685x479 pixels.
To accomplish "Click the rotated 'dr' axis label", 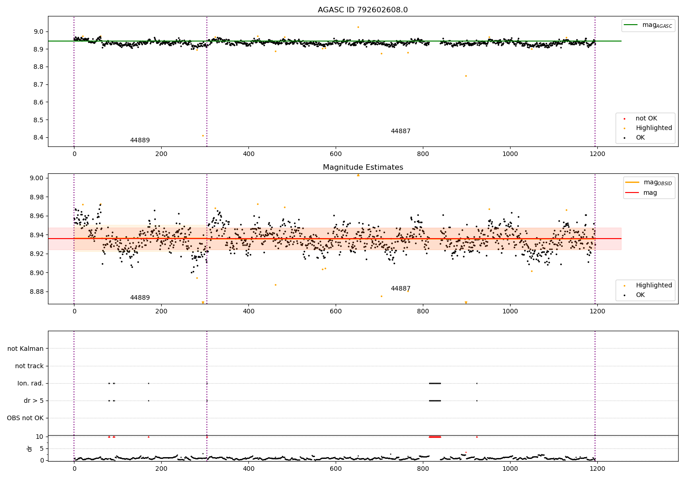I will (x=29, y=448).
